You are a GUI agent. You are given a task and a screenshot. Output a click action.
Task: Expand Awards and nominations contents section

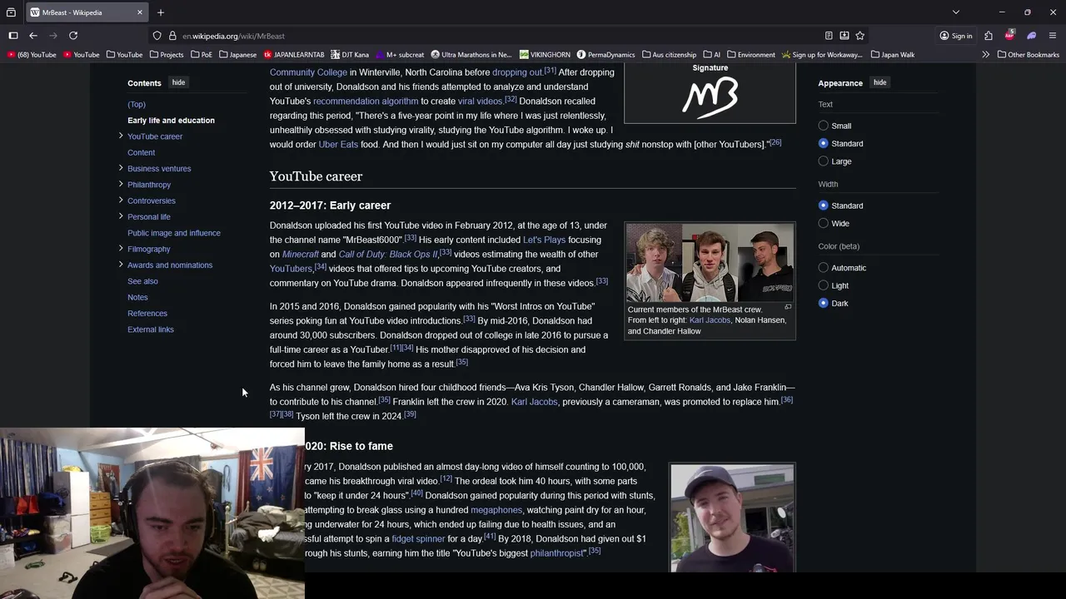pyautogui.click(x=121, y=265)
